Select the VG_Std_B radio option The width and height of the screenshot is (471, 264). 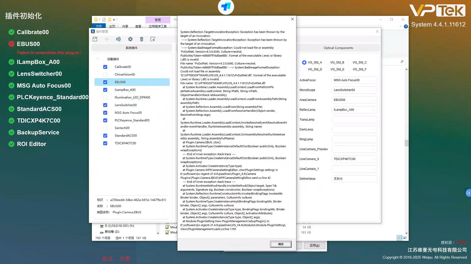click(x=327, y=62)
